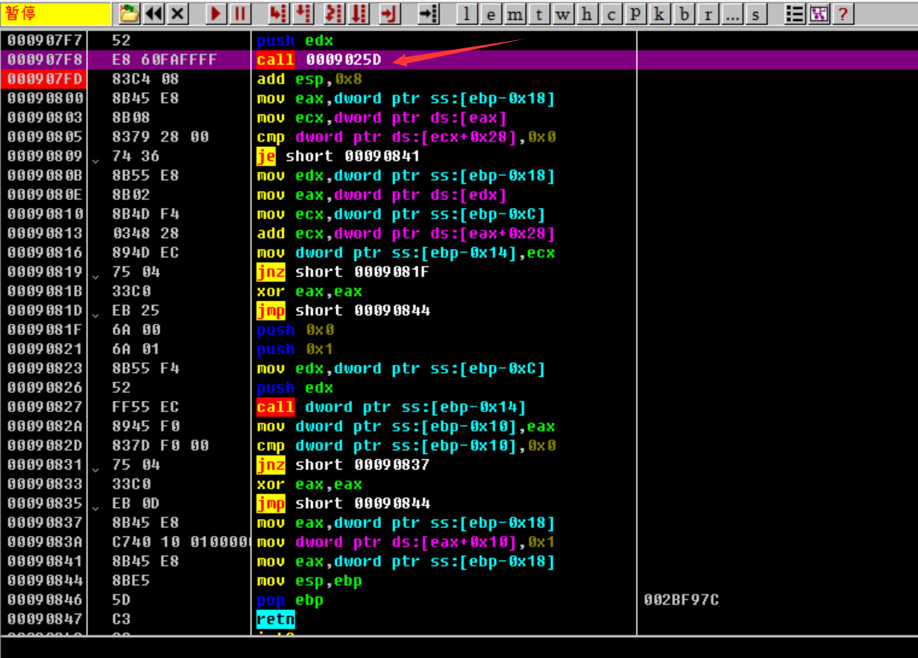Show the CPU window with the c button
This screenshot has width=918, height=658.
click(x=611, y=14)
